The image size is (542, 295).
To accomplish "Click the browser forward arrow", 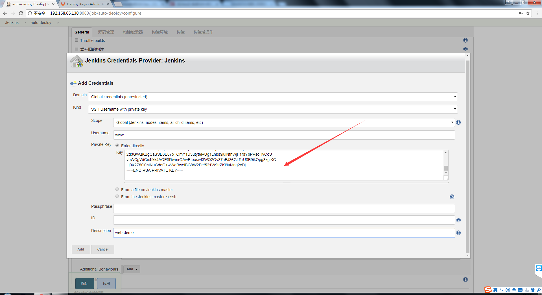I will point(13,13).
